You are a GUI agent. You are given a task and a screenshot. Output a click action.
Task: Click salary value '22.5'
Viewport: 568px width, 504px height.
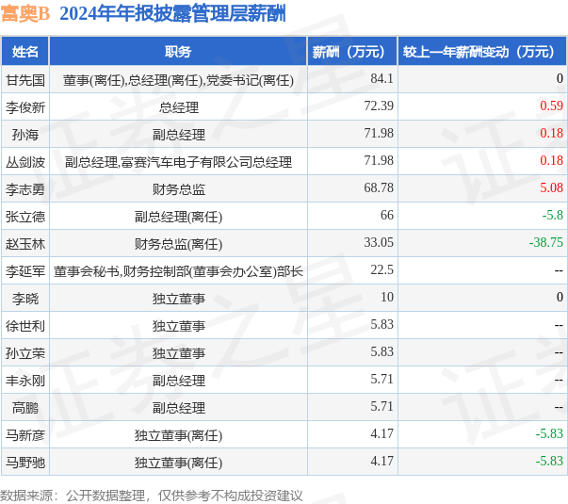[x=381, y=269]
